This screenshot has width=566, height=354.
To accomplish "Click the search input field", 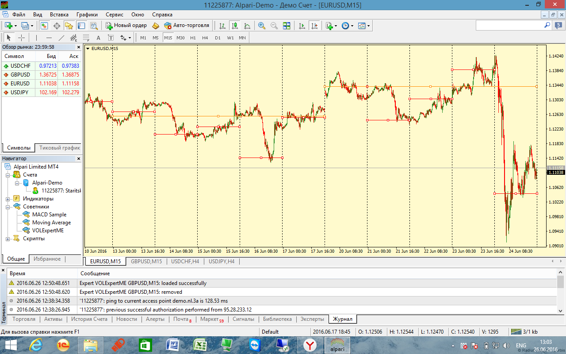I will click(509, 26).
